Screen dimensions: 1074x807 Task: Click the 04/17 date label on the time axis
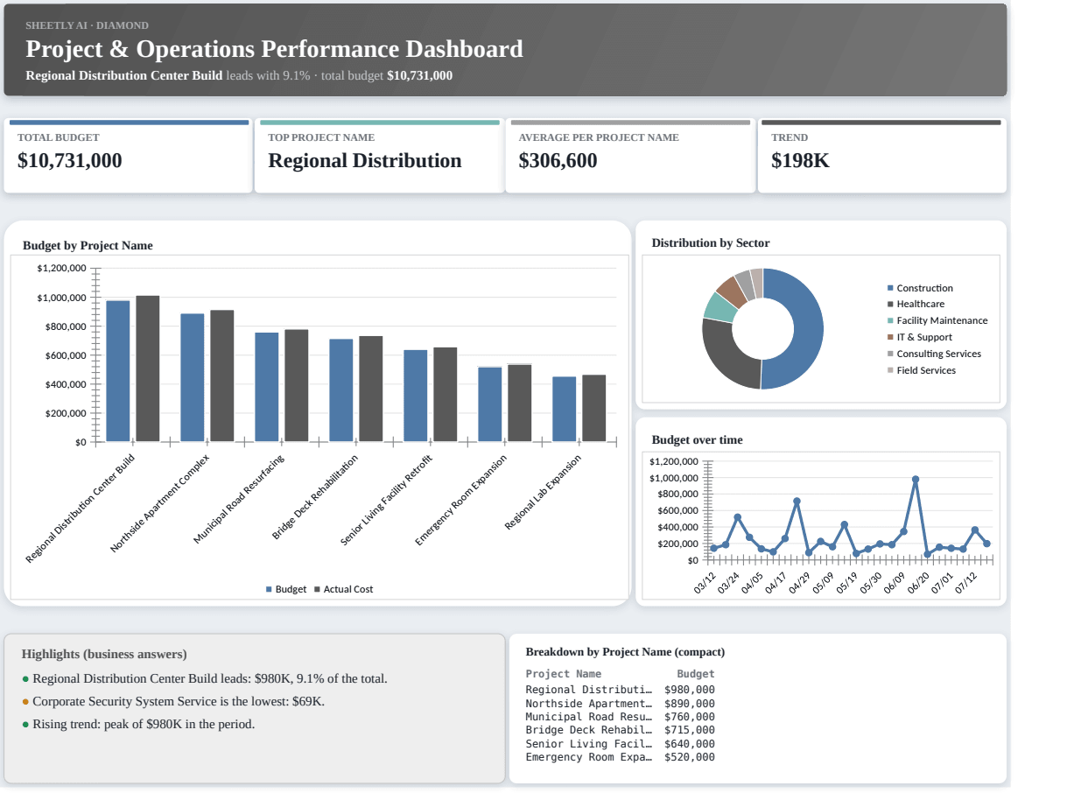(776, 584)
